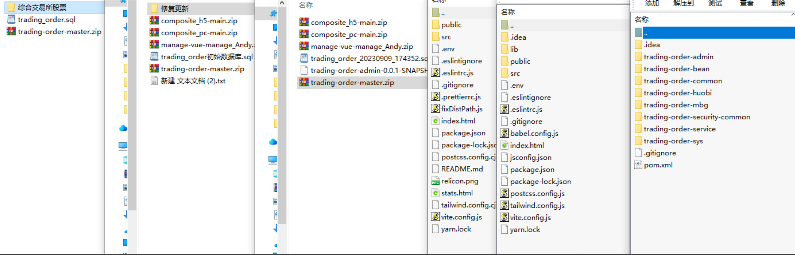Screen dimensions: 795x255
Task: Click the trading_order初始数据库.sql file icon
Action: [154, 57]
